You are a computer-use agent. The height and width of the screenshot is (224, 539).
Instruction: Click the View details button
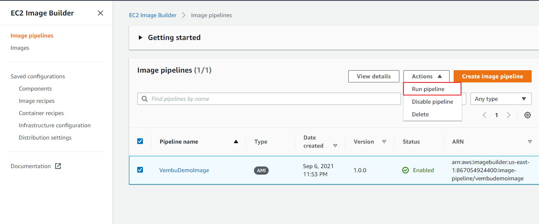374,76
